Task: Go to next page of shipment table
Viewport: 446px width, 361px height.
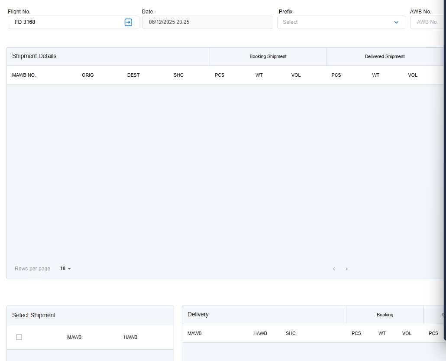Action: pos(346,269)
